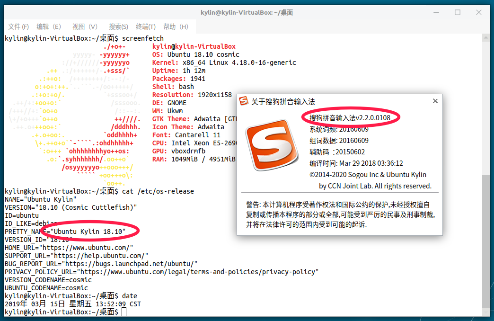Click the line "Font: Cantarell 11"
The width and height of the screenshot is (494, 321).
click(186, 135)
